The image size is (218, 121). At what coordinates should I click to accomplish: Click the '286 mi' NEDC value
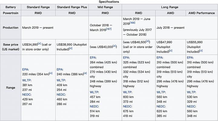click(61, 104)
